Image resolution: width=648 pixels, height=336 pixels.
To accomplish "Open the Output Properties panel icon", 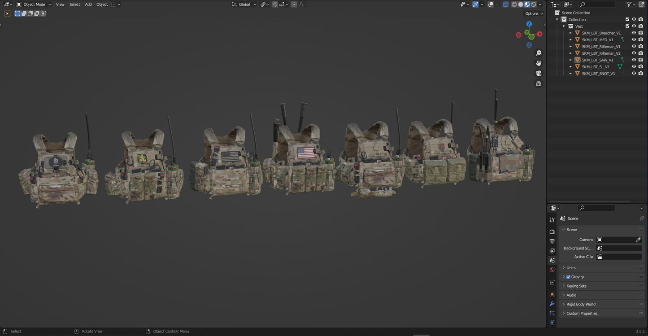I will (552, 241).
